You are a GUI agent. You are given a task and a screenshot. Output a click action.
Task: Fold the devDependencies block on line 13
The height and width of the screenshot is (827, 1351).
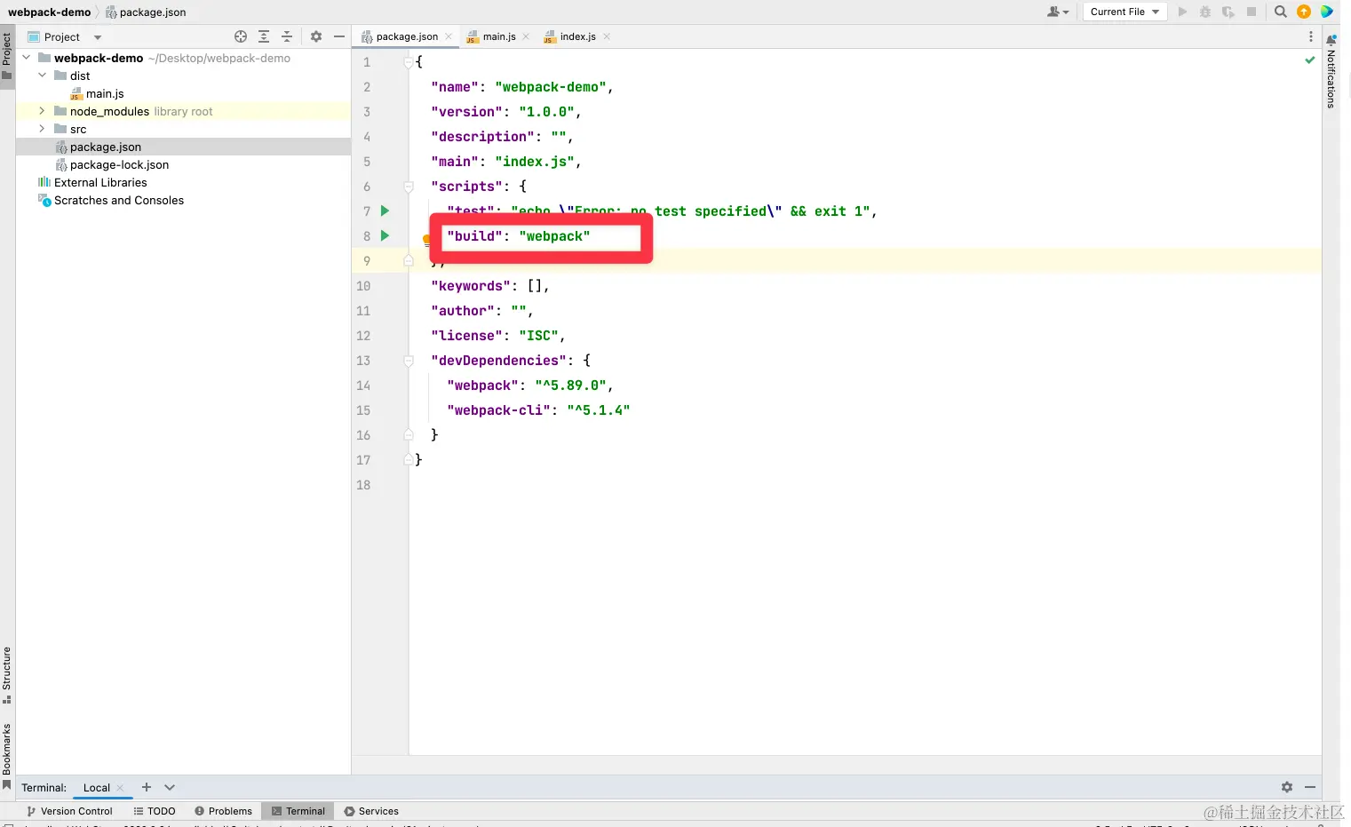[x=409, y=361]
